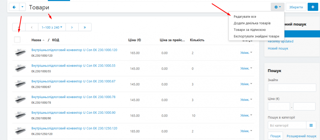Open the gear settings menu

pyautogui.click(x=277, y=7)
